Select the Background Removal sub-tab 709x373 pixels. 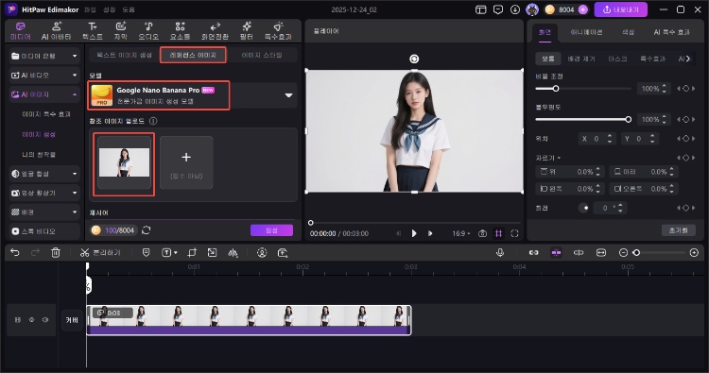581,59
